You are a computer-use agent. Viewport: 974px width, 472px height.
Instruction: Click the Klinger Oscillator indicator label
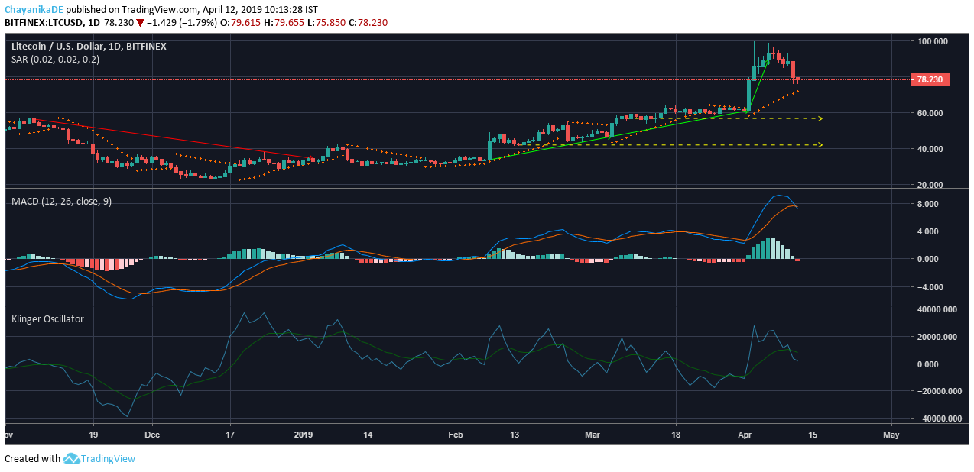[47, 318]
